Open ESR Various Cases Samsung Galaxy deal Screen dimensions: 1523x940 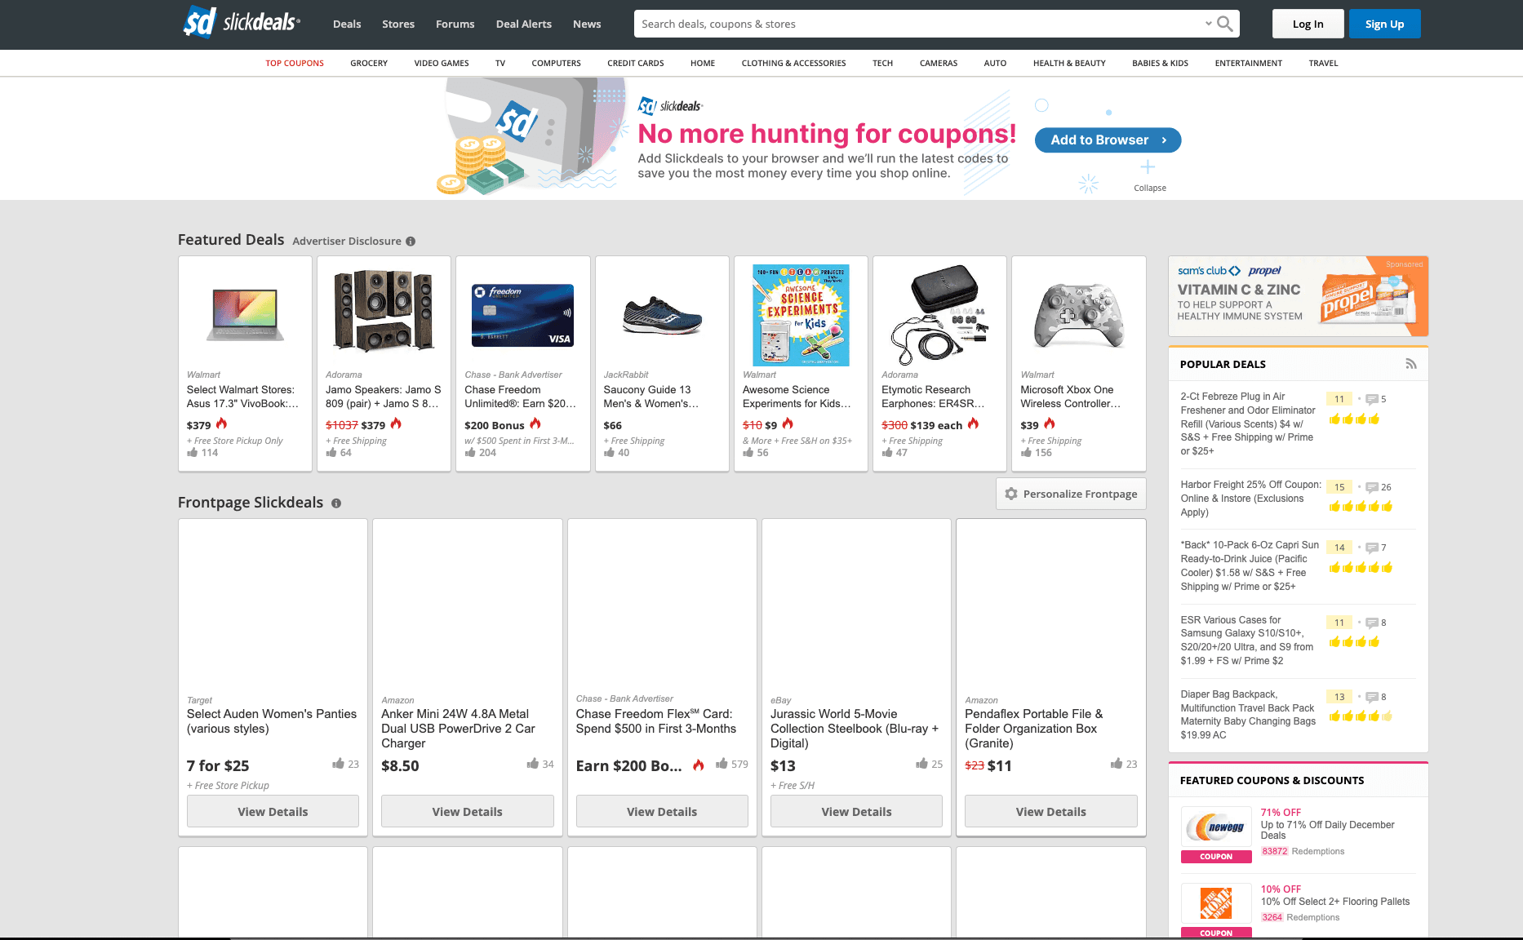click(x=1246, y=641)
